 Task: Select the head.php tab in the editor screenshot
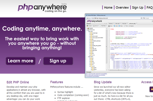pyautogui.click(x=125, y=24)
